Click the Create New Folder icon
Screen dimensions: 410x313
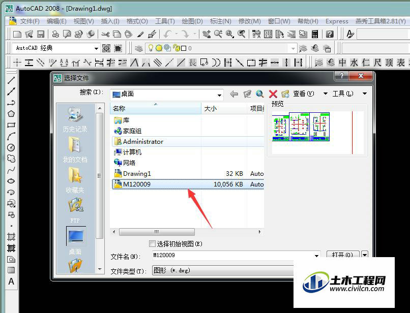click(285, 94)
